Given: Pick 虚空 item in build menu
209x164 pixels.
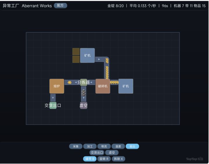Looking at the screenshot, I should point(112,153).
